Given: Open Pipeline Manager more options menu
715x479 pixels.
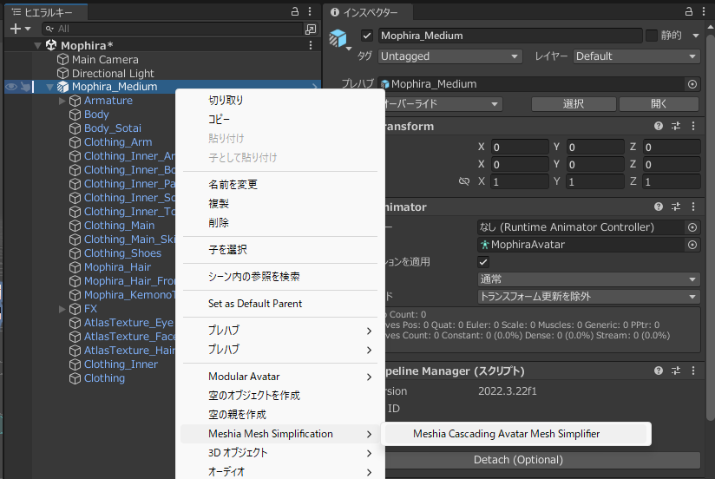Looking at the screenshot, I should (693, 371).
